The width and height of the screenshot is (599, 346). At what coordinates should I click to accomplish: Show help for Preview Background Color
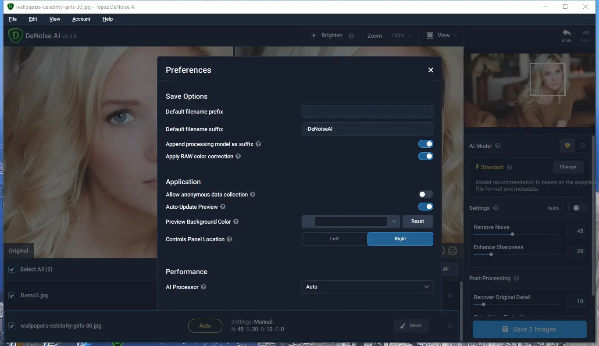236,222
